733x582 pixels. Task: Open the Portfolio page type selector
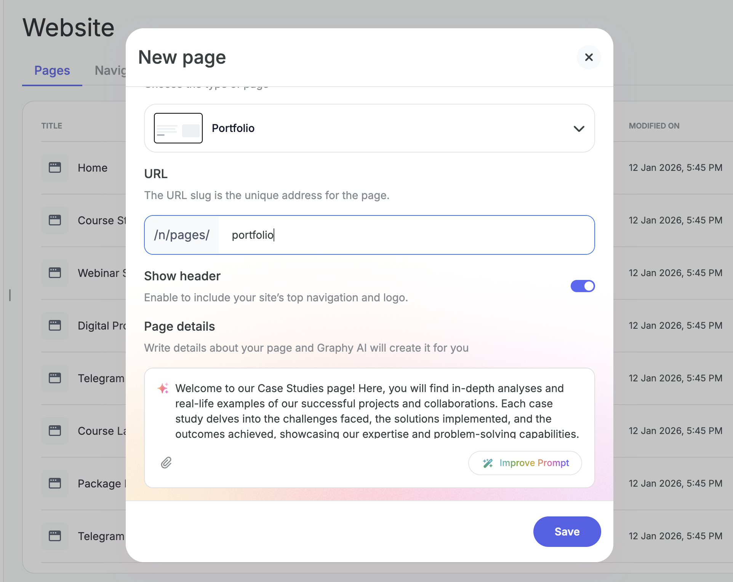pyautogui.click(x=369, y=128)
